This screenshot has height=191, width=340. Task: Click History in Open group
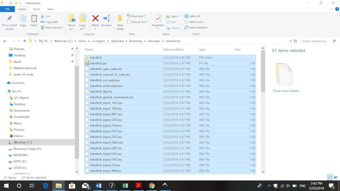(x=173, y=28)
